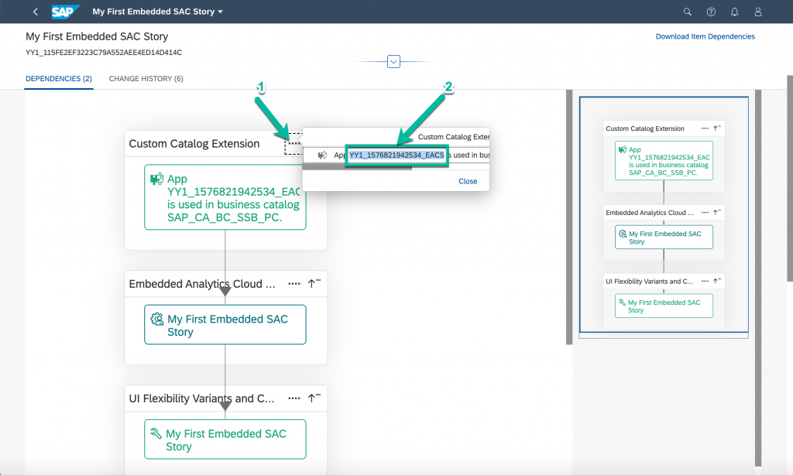
Task: Open the search icon in the header
Action: tap(688, 12)
